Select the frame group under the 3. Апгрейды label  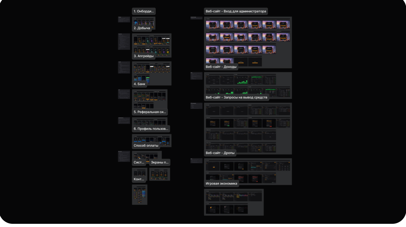coord(152,73)
